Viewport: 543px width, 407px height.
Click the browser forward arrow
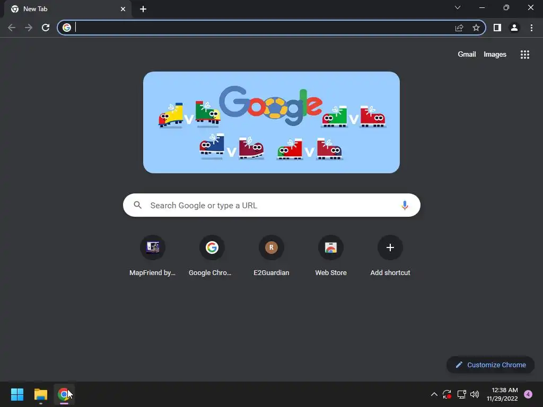(x=29, y=28)
